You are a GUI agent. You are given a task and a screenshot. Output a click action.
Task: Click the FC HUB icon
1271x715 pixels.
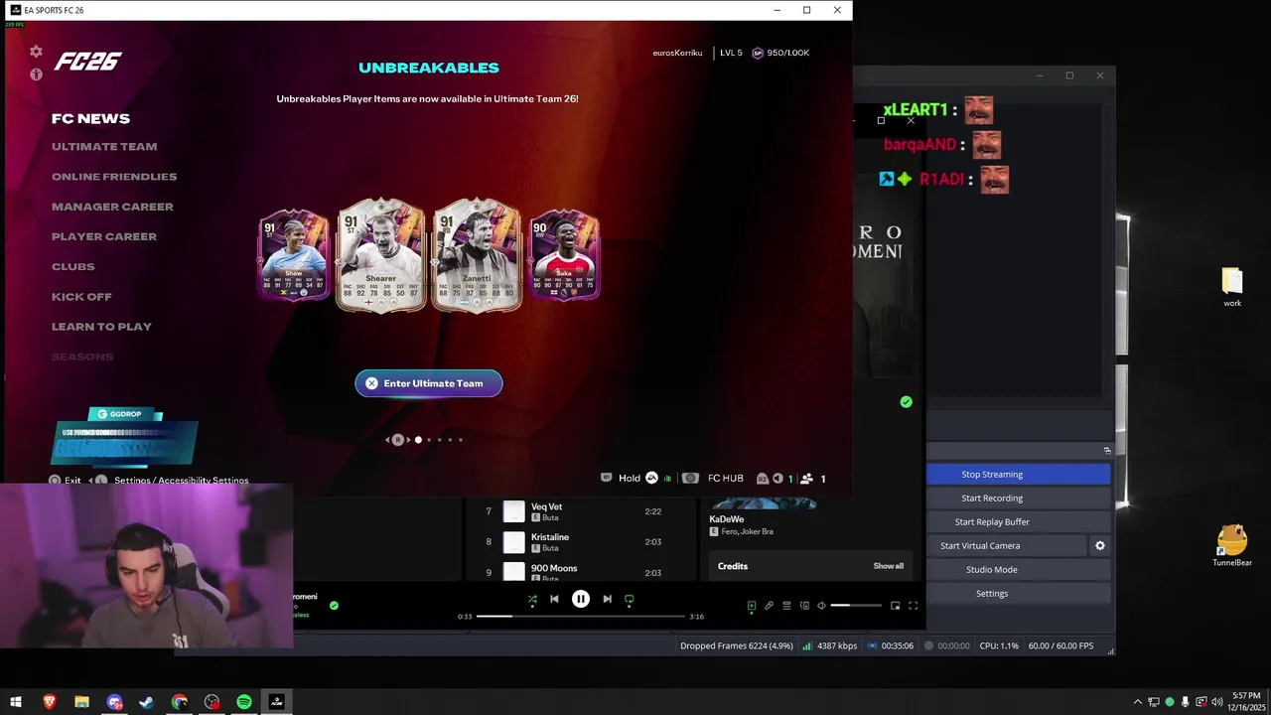point(690,479)
